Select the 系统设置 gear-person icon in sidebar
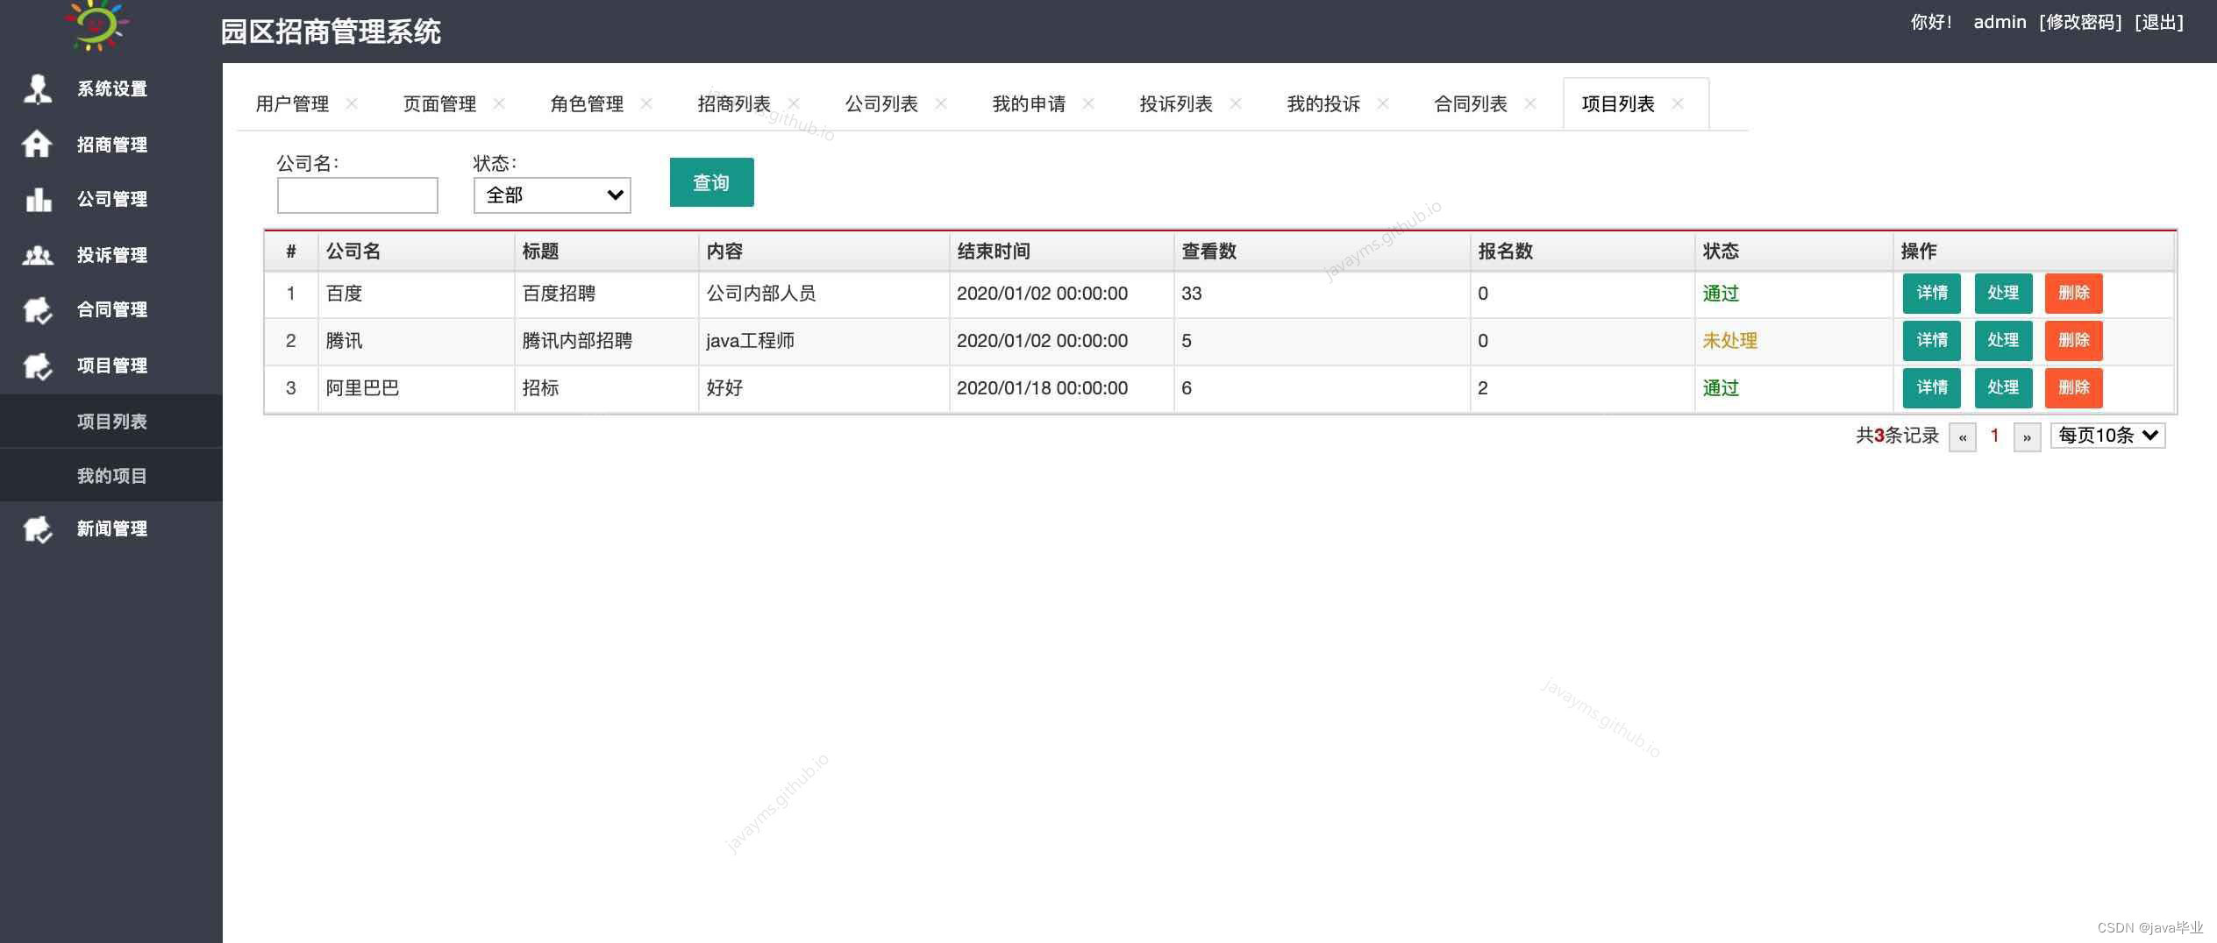 tap(37, 89)
